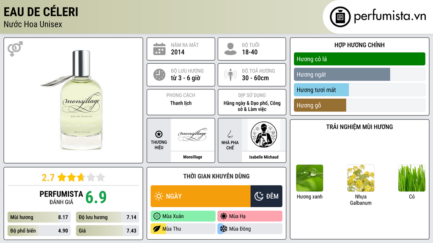The height and width of the screenshot is (243, 433).
Task: Click the dark Đêm nighttime segment
Action: click(266, 196)
